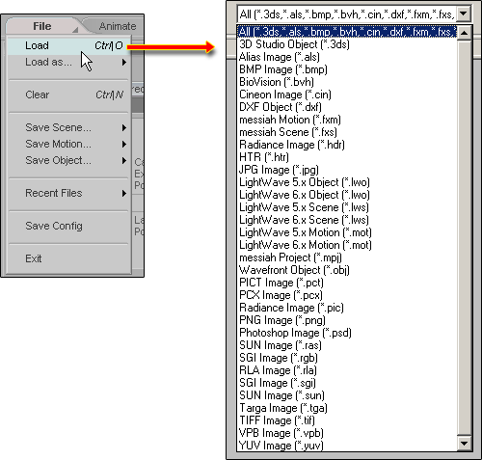This screenshot has height=460, width=482.
Task: Switch to the Animate tab
Action: tap(118, 26)
